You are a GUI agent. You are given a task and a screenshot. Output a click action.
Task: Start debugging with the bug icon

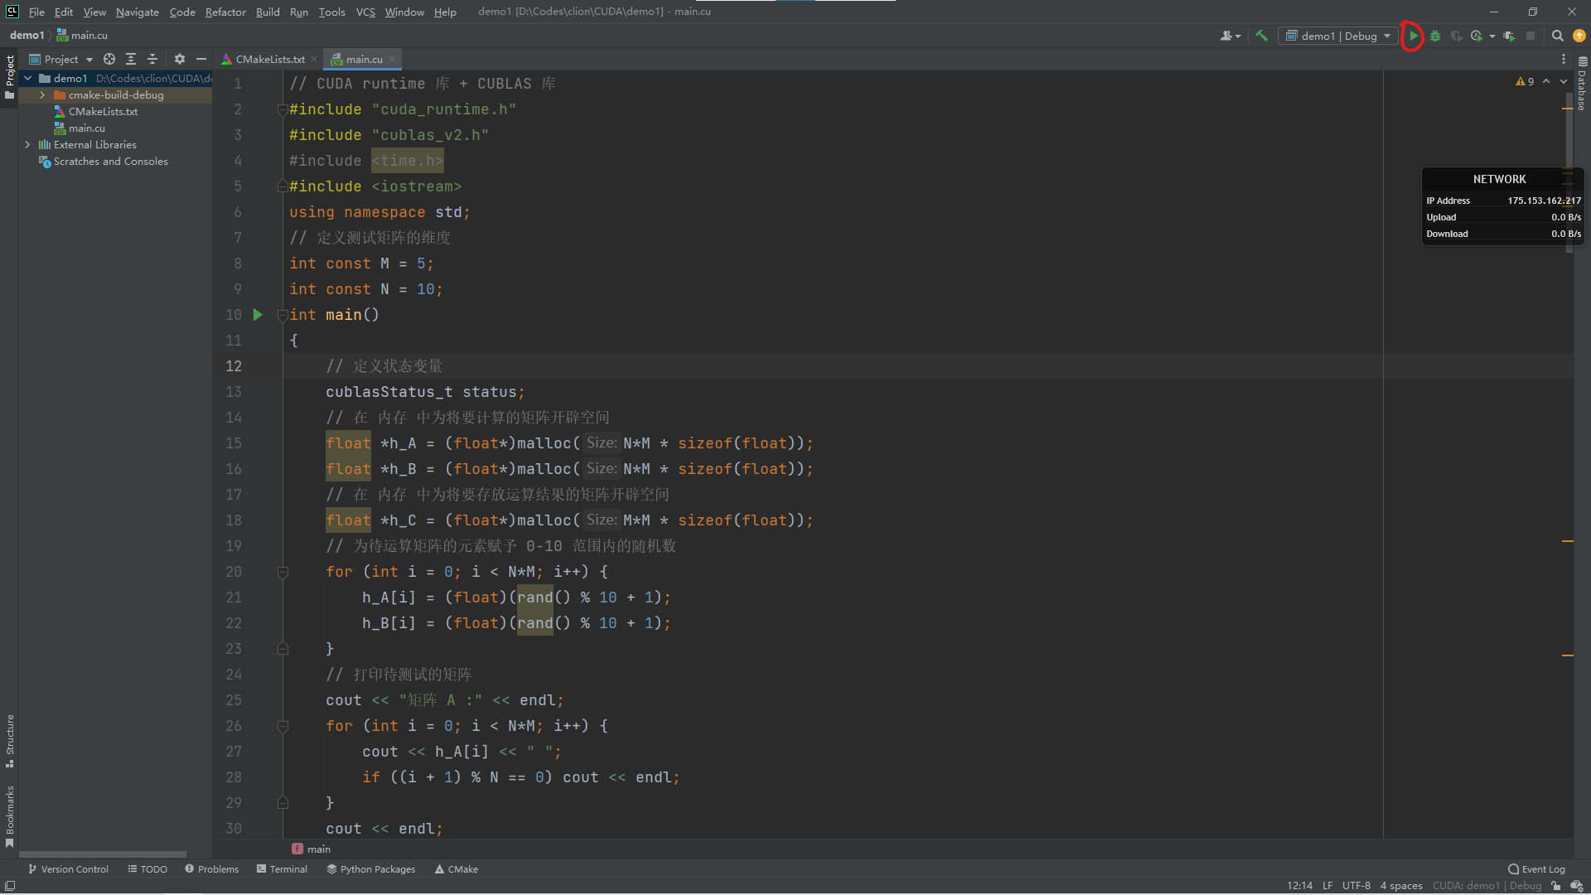tap(1435, 36)
